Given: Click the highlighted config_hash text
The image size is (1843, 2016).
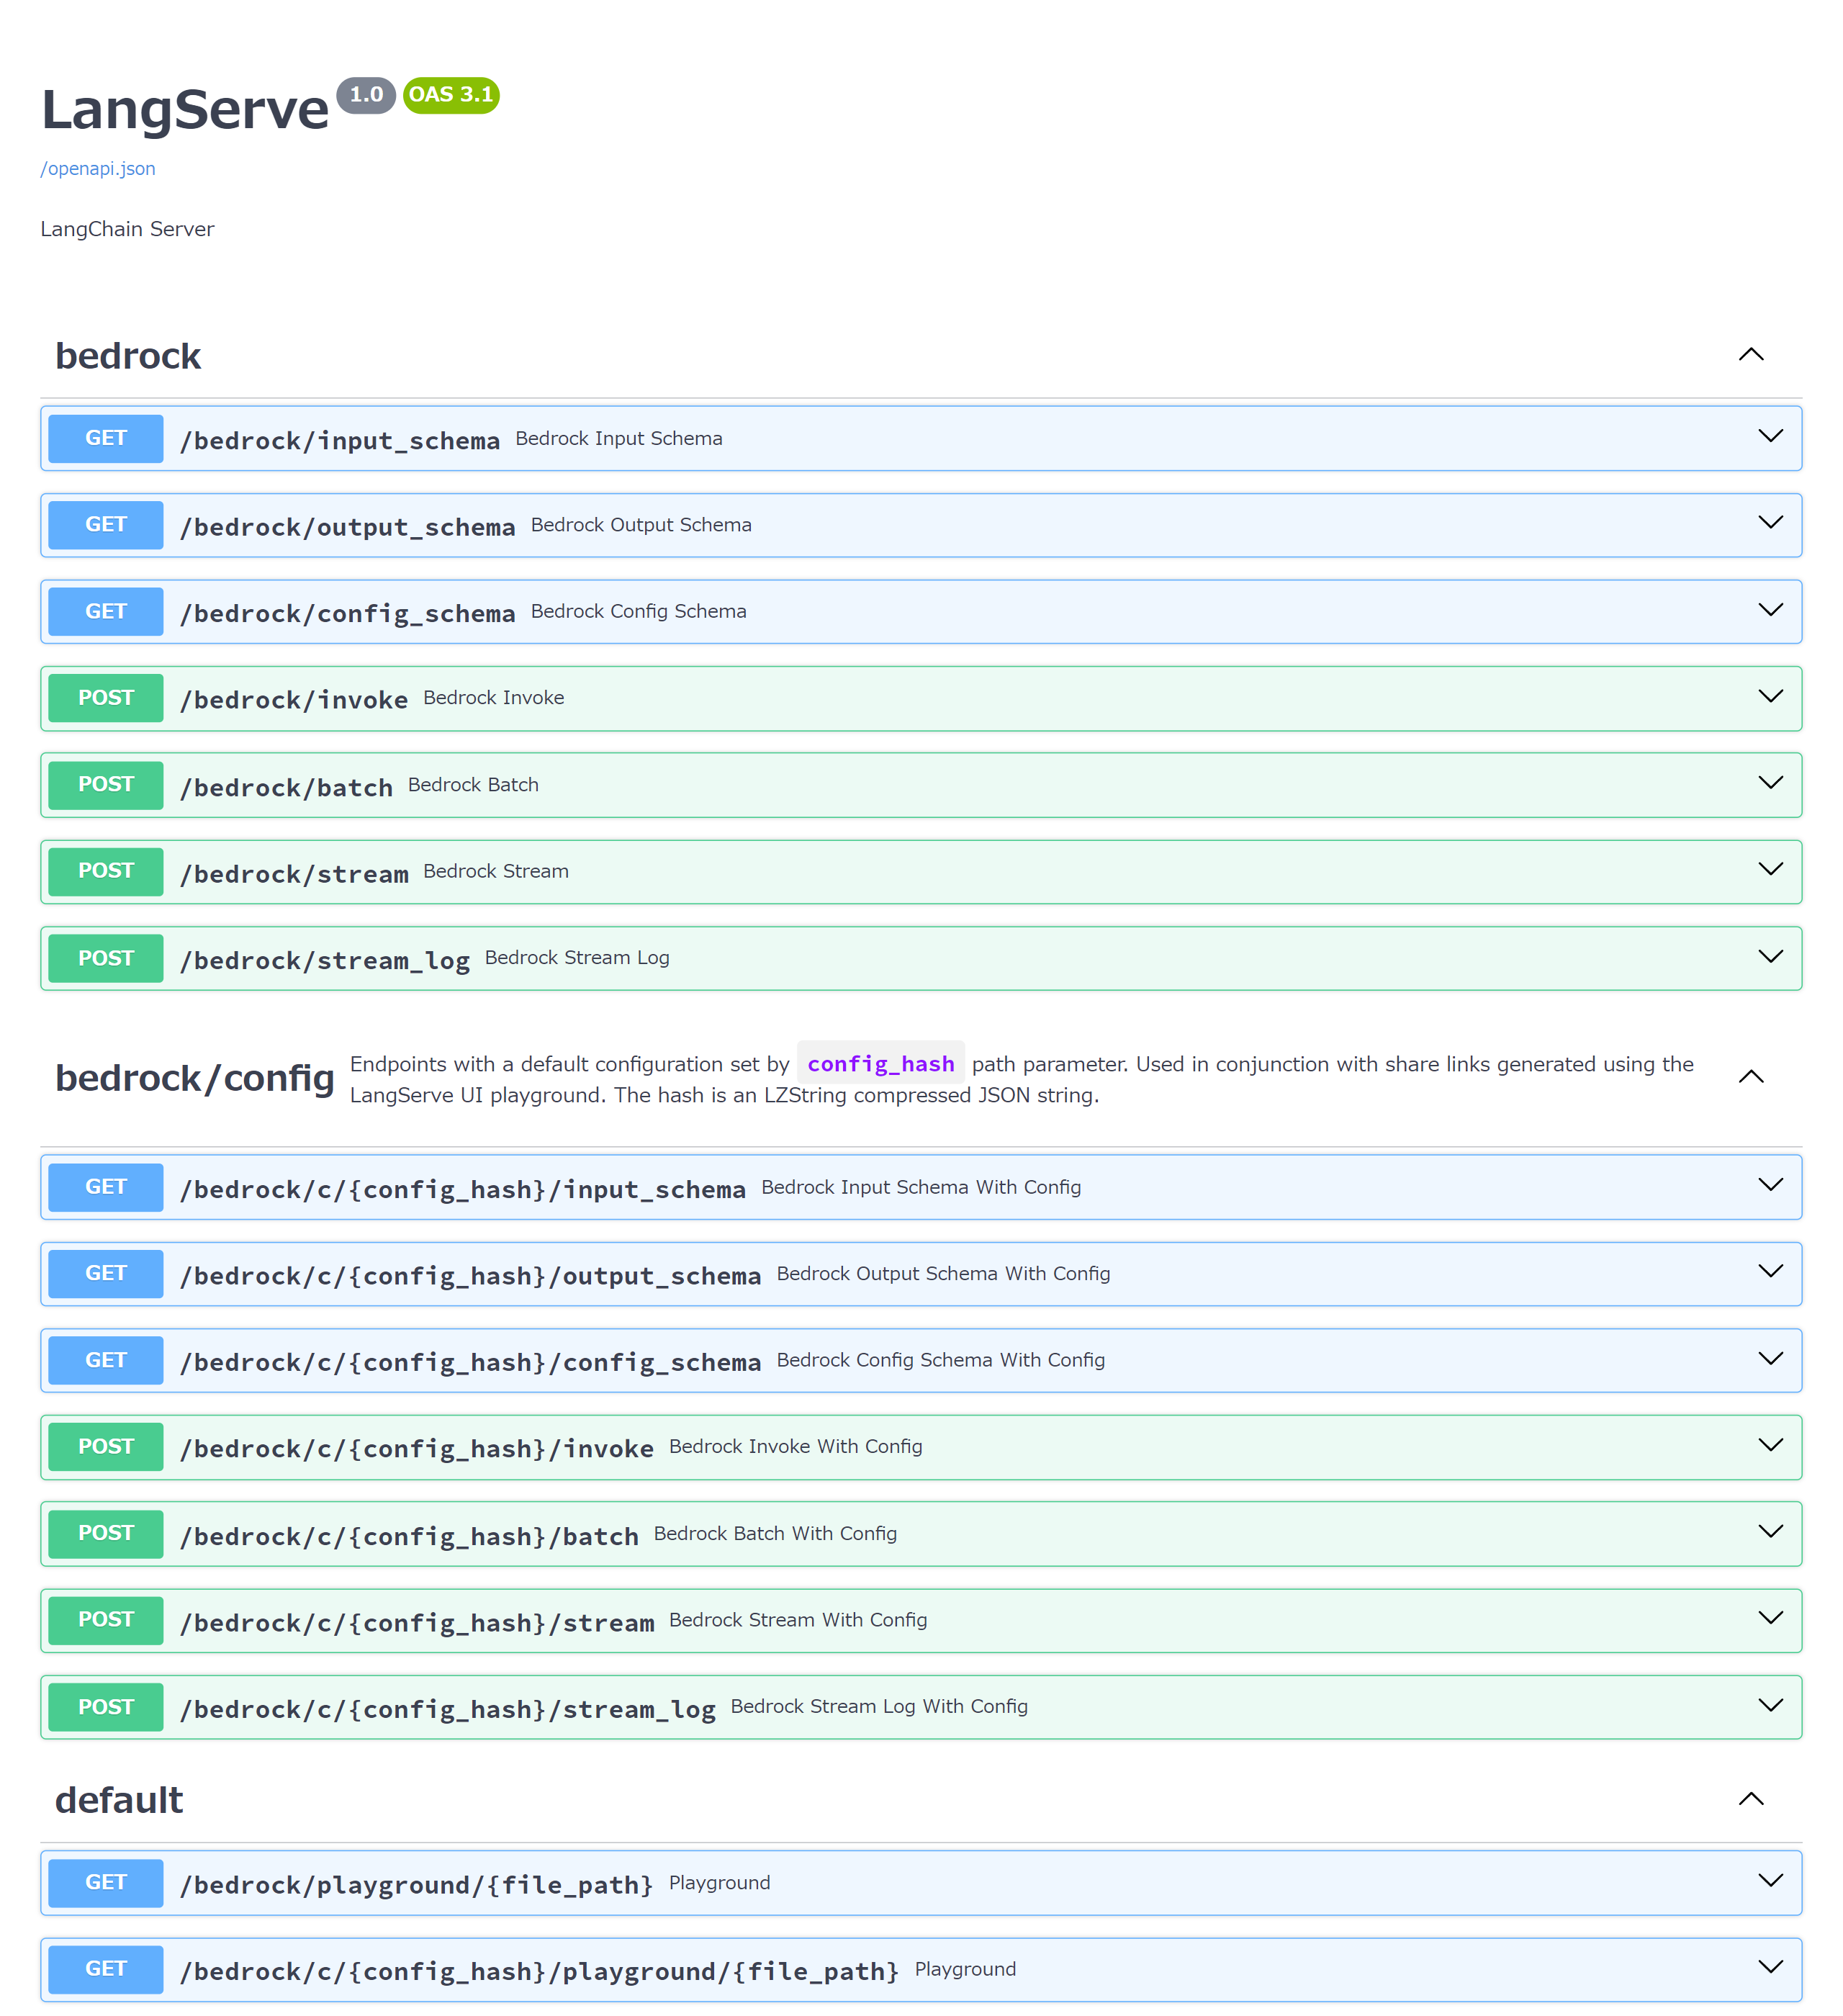Looking at the screenshot, I should (880, 1063).
